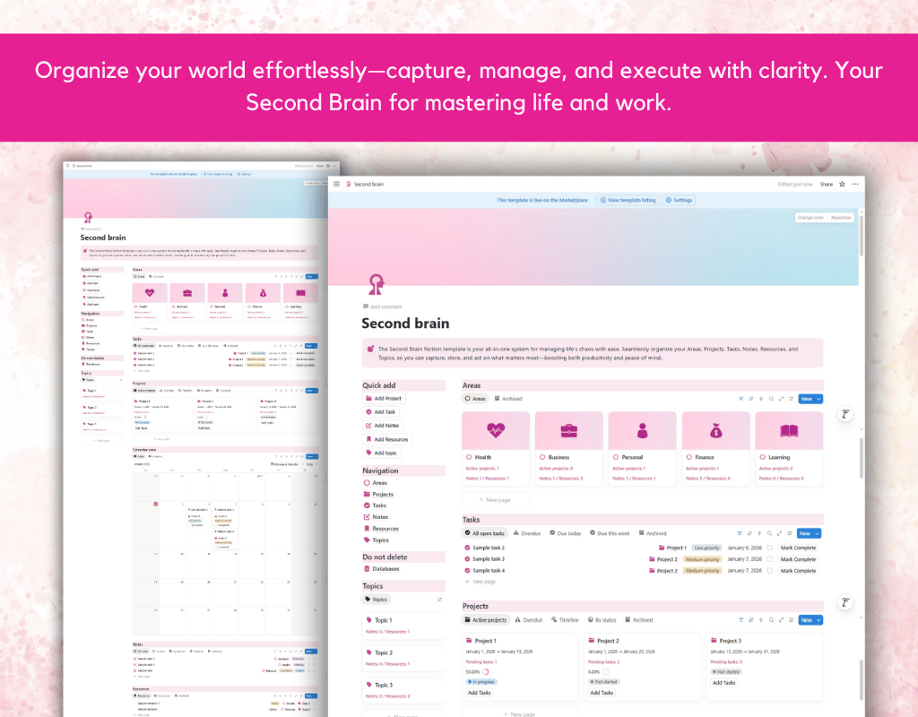918x717 pixels.
Task: Click the sort icon in Areas toolbar
Action: (x=751, y=399)
